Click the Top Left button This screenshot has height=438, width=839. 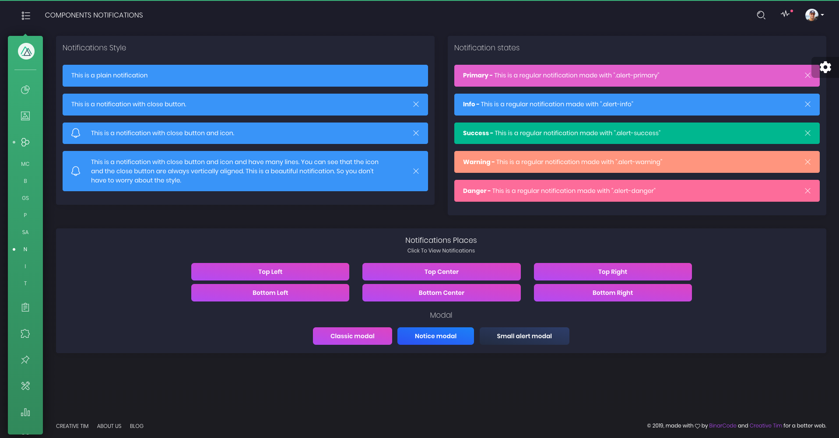[x=270, y=272]
